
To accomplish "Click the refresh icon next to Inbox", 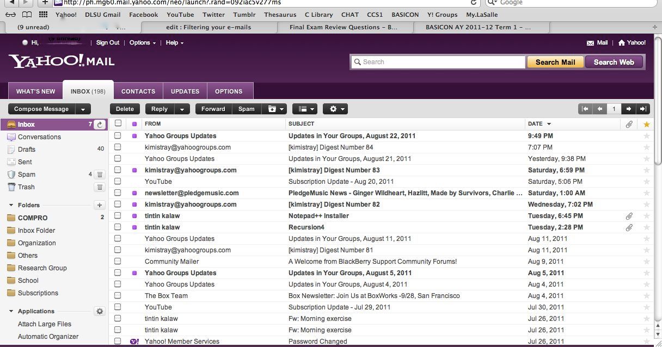I will coord(100,124).
